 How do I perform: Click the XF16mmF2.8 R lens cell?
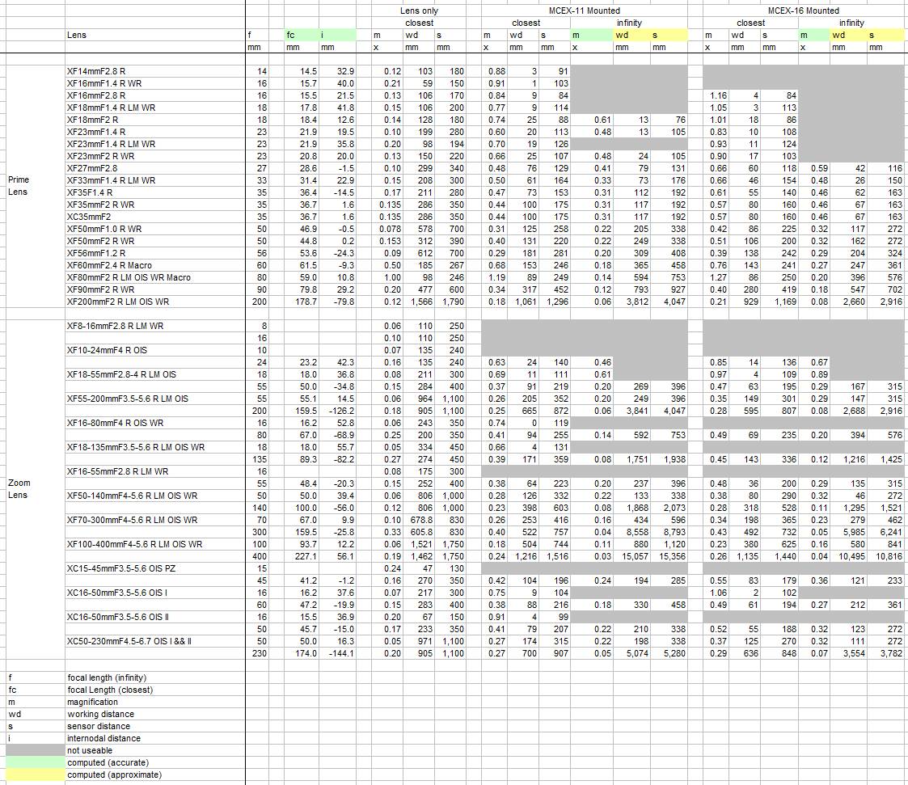pyautogui.click(x=154, y=95)
